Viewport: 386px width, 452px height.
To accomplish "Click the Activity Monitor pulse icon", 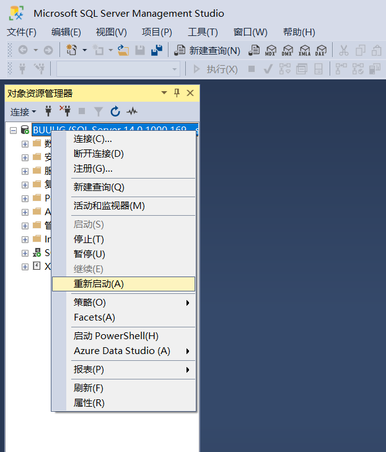I will tap(132, 111).
